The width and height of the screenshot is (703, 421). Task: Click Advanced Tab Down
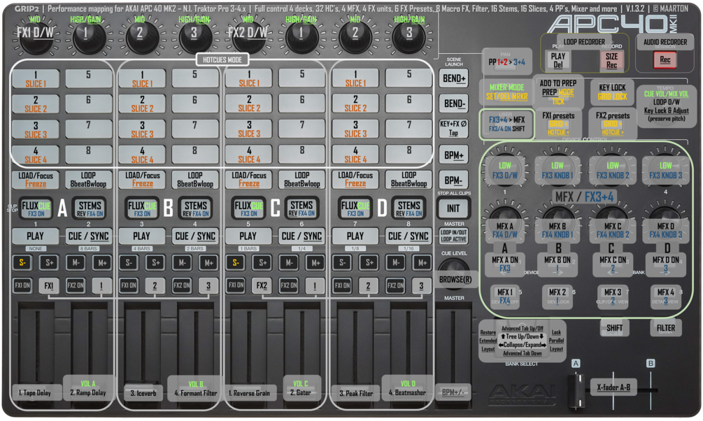point(523,353)
